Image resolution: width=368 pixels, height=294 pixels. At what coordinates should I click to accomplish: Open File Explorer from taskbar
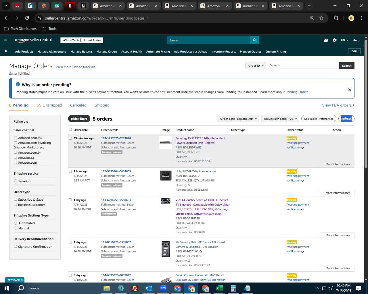point(107,288)
